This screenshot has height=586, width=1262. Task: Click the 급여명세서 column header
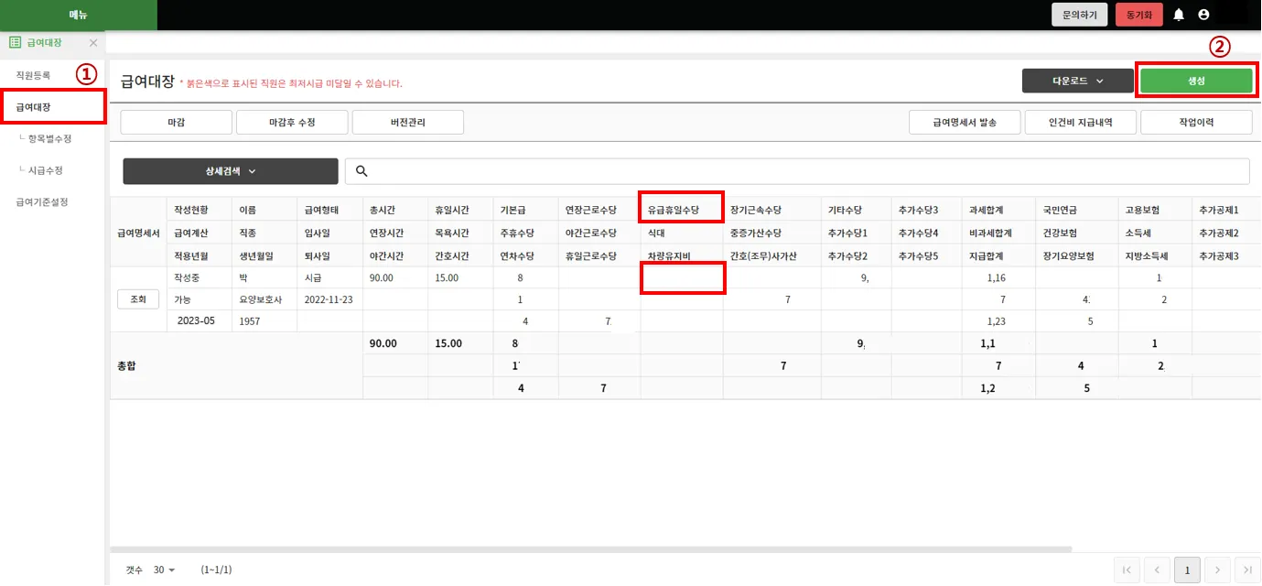pos(139,233)
